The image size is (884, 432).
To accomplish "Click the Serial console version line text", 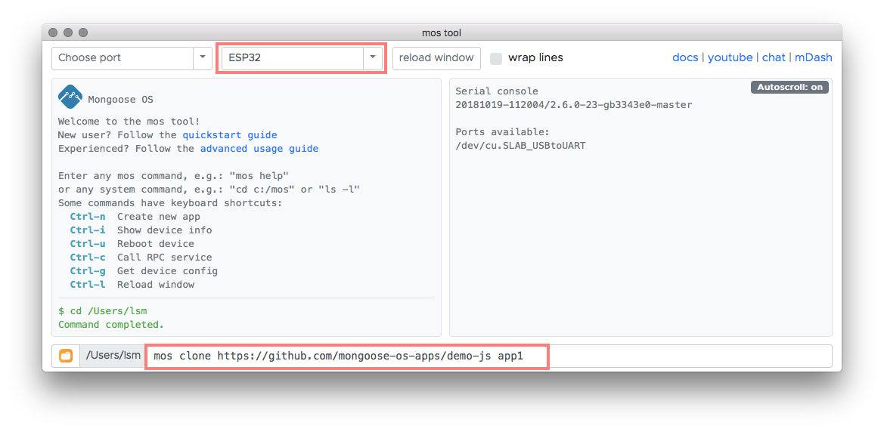I will [573, 105].
